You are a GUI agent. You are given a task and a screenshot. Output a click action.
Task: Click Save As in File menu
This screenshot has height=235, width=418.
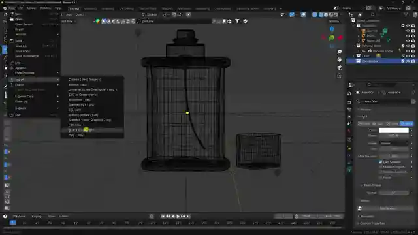pos(34,46)
